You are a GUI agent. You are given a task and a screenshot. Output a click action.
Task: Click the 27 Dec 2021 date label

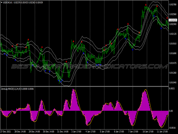pos(6,132)
